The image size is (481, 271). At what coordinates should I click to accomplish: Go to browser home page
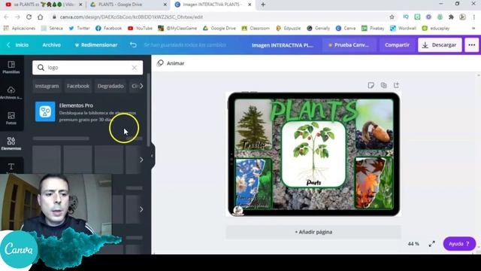[x=40, y=17]
